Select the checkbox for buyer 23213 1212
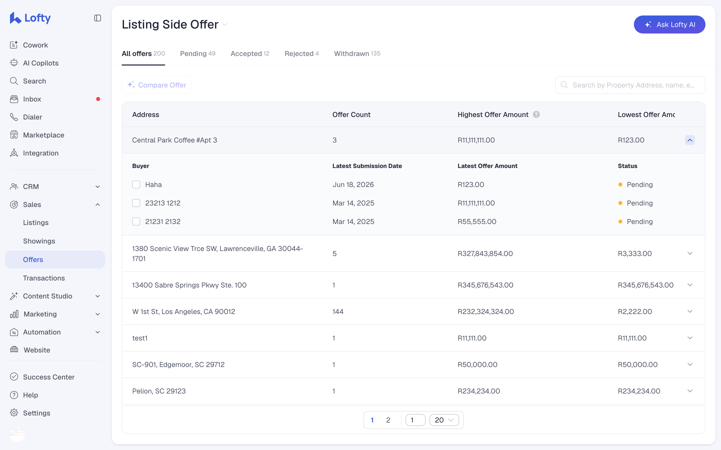Screen dimensions: 721x450 pos(136,203)
